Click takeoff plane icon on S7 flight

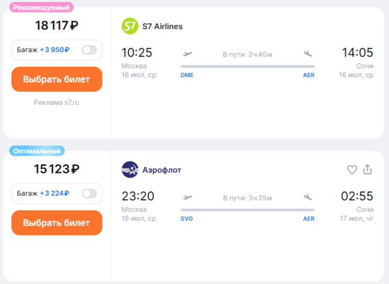point(187,54)
